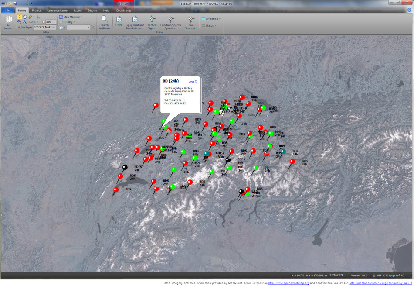
Task: Click the zoom percentage stepper field
Action: (49, 22)
